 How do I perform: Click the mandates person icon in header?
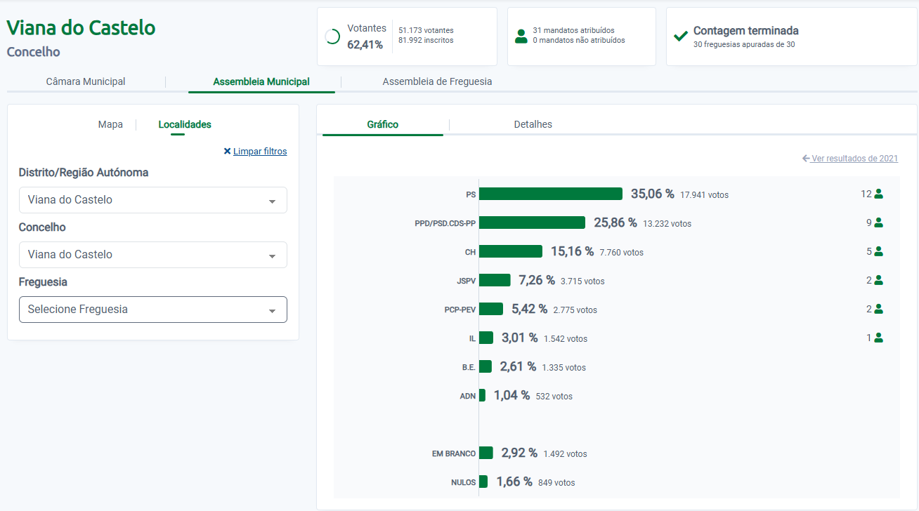click(x=521, y=36)
